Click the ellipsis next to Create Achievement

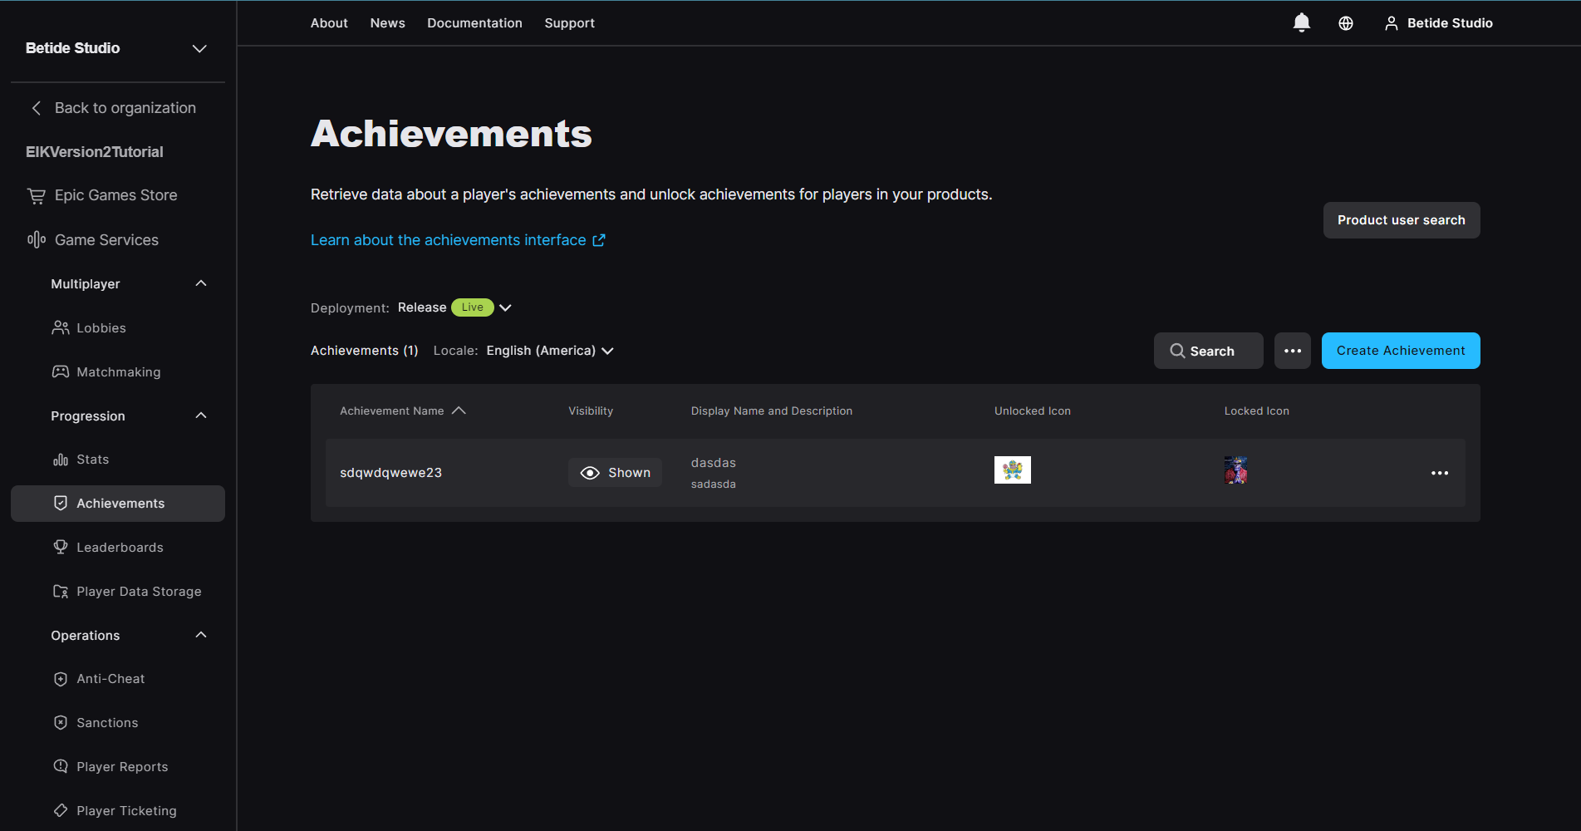(1292, 350)
